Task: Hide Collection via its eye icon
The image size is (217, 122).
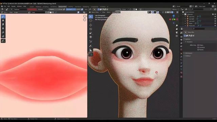Action: pos(215,14)
